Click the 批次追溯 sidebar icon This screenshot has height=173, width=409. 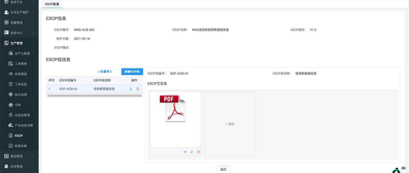pos(11,94)
